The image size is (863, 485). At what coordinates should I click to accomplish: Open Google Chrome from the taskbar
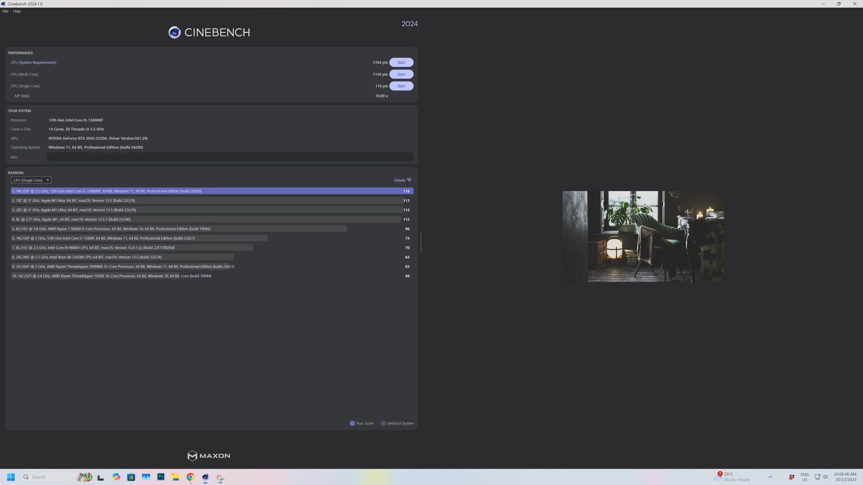pos(191,477)
